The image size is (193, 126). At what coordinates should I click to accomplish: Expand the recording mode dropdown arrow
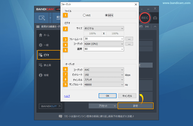tap(50, 18)
